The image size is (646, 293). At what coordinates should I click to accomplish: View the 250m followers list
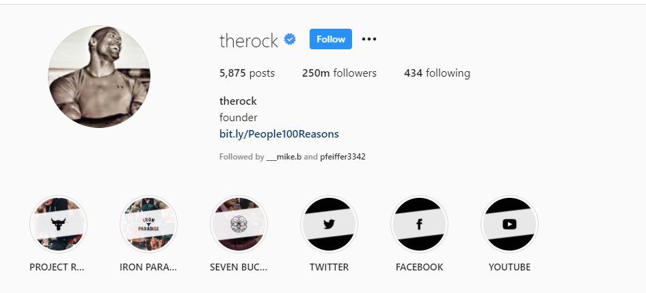click(x=339, y=73)
